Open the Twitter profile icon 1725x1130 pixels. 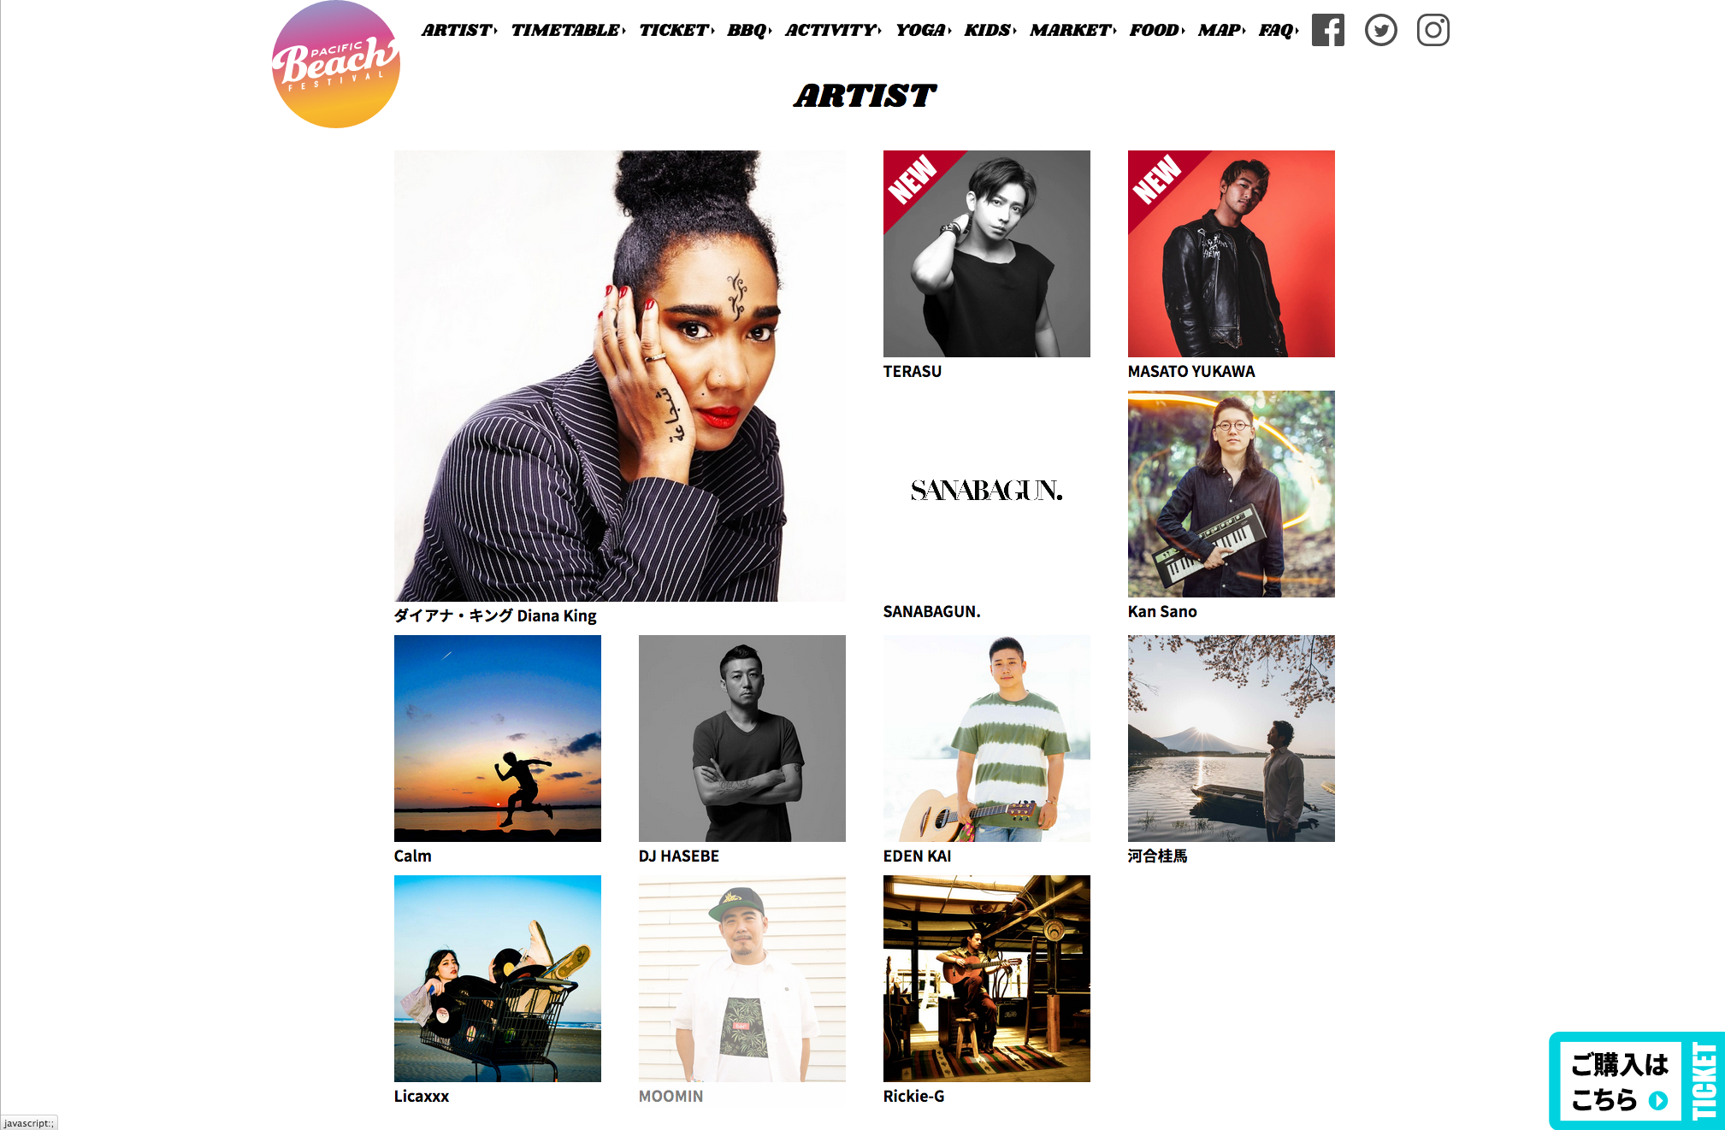point(1380,30)
